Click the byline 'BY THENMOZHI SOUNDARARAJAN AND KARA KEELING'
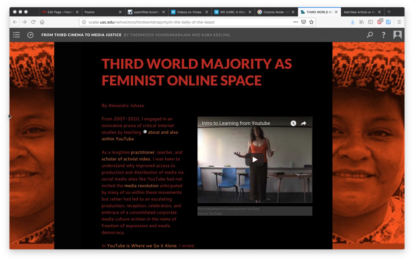The width and height of the screenshot is (414, 261). [177, 35]
